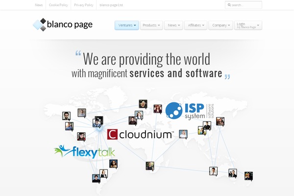Select the man in white shirt avatar near Australia

coord(213,171)
